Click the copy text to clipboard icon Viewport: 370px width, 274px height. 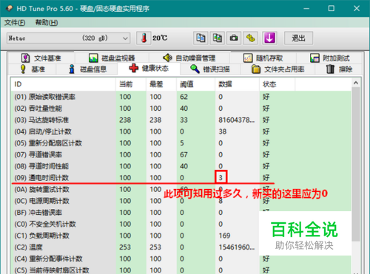[201, 38]
